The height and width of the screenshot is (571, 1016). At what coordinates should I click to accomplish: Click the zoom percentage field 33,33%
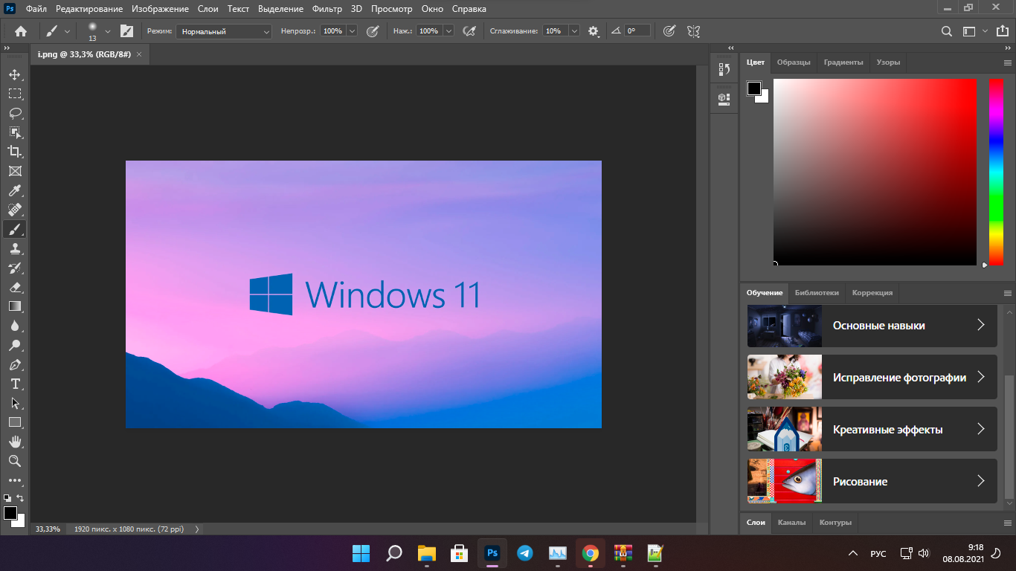pyautogui.click(x=48, y=529)
